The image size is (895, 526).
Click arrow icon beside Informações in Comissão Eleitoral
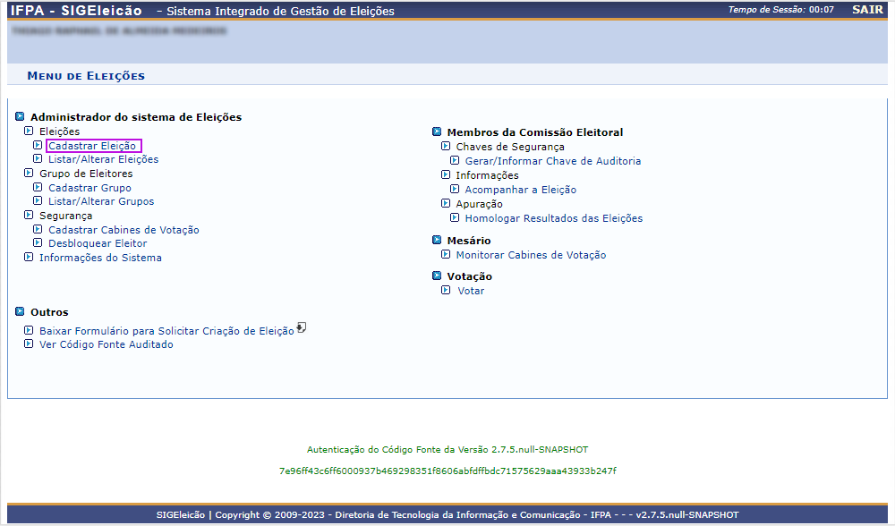446,174
